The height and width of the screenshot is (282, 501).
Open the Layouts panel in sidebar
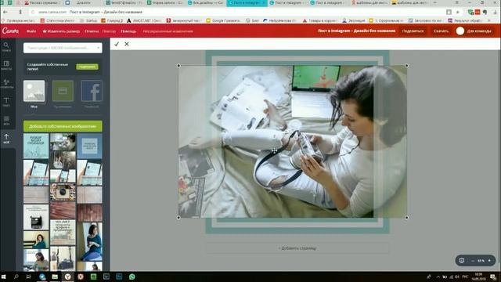pos(6,65)
